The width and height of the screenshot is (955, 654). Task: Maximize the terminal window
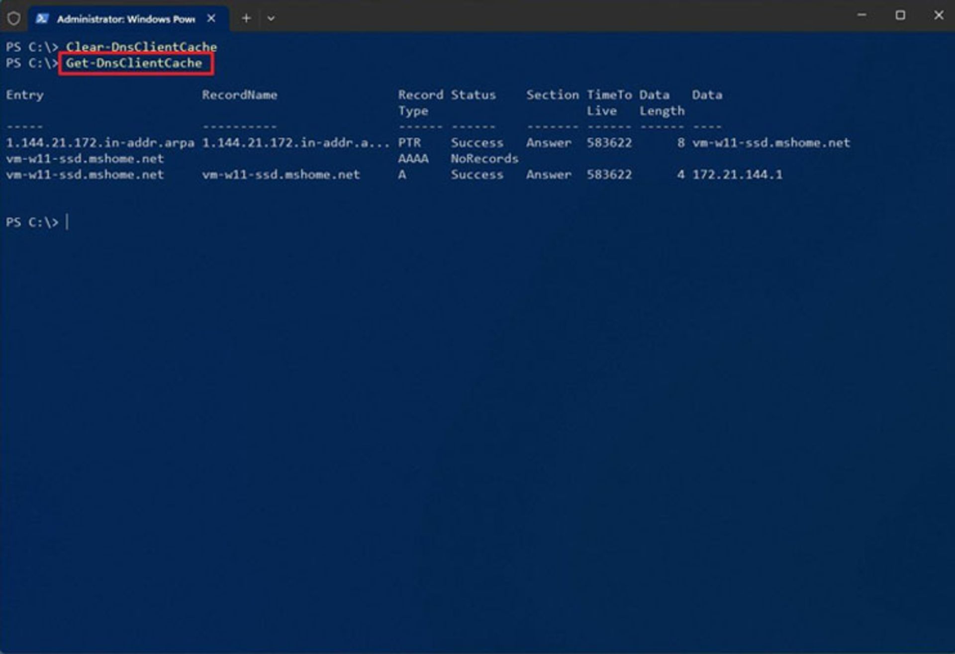pos(900,15)
